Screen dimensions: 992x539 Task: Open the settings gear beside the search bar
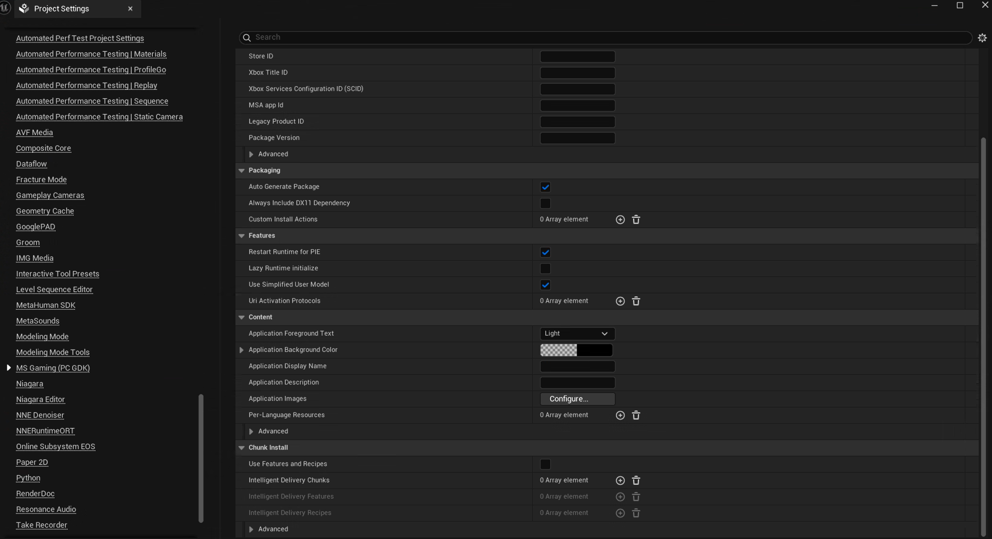coord(982,38)
